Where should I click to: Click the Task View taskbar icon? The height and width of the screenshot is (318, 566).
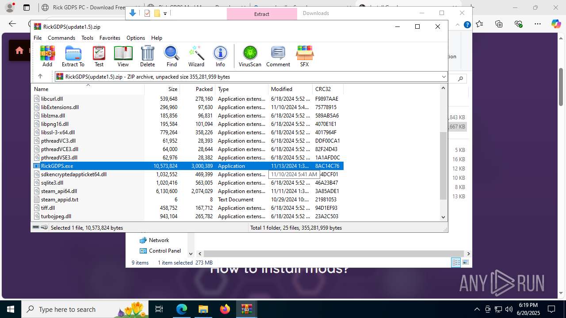pos(159,309)
